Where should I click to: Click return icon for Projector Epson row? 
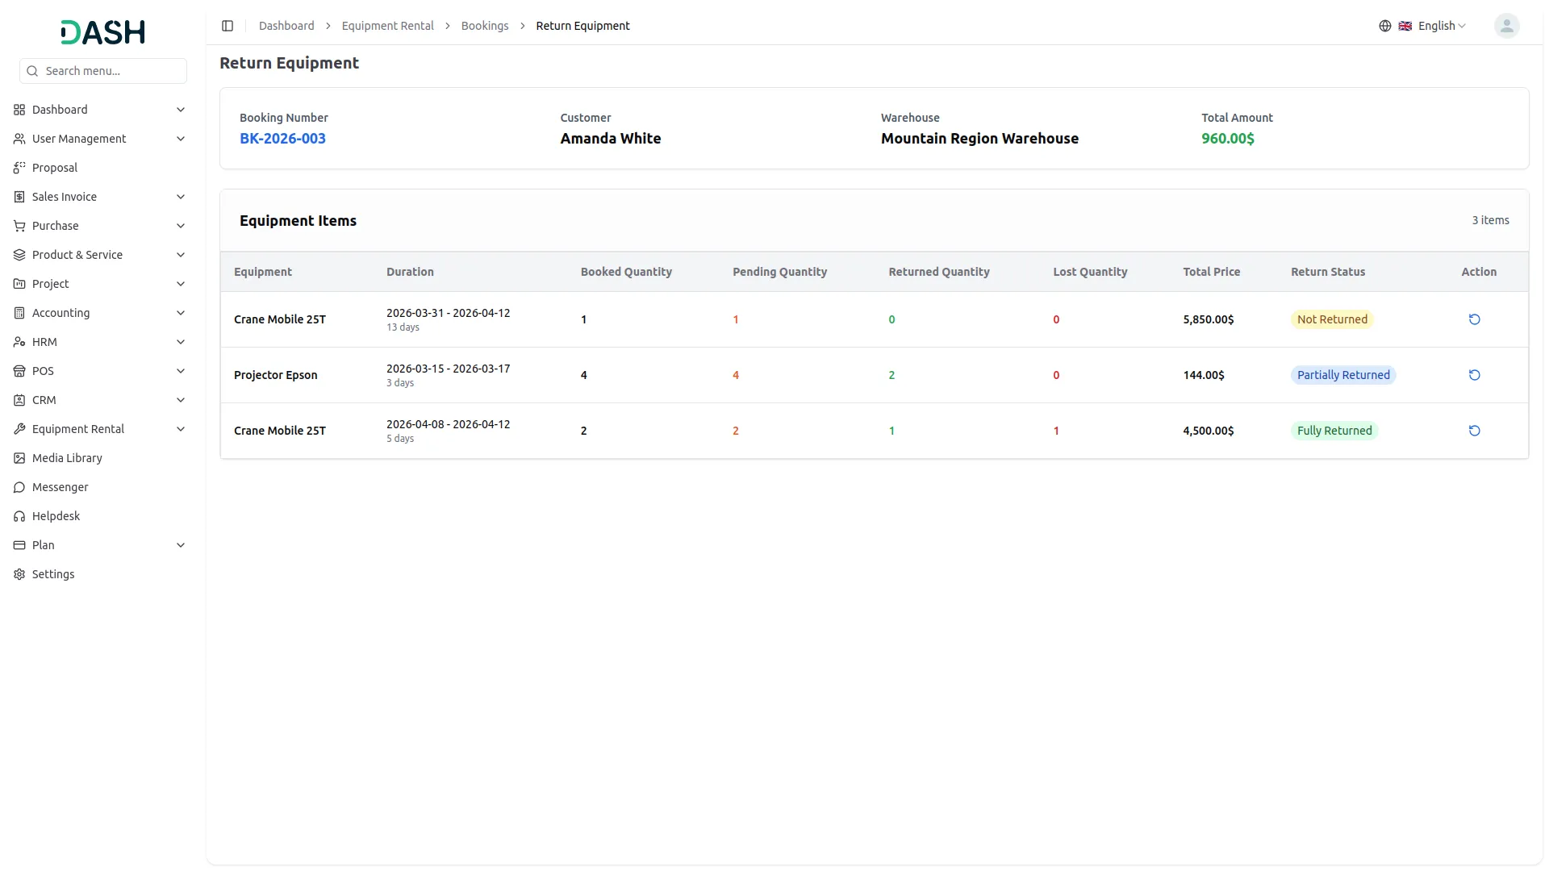(1474, 375)
